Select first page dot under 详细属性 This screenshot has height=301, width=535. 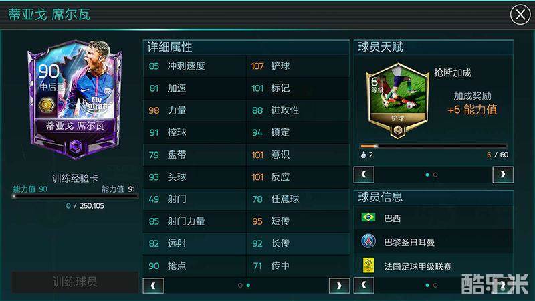tap(240, 285)
